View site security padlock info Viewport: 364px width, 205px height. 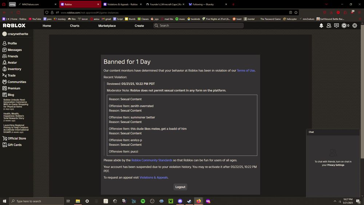pyautogui.click(x=52, y=12)
